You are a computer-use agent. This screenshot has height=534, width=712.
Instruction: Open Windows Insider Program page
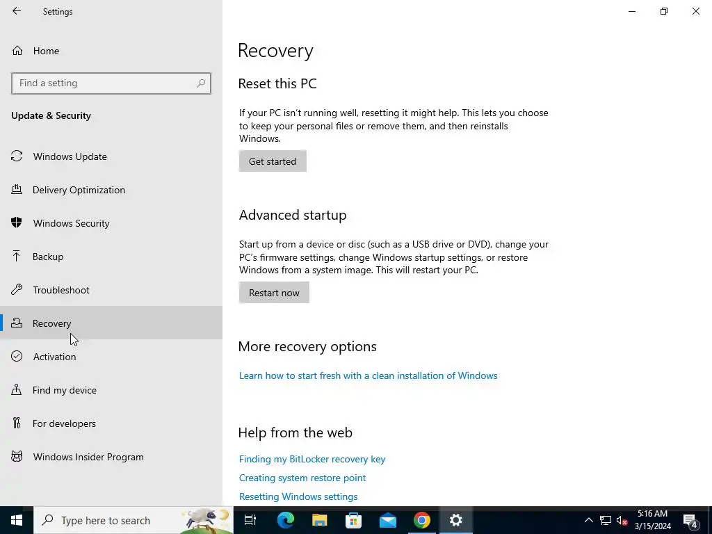111,457
